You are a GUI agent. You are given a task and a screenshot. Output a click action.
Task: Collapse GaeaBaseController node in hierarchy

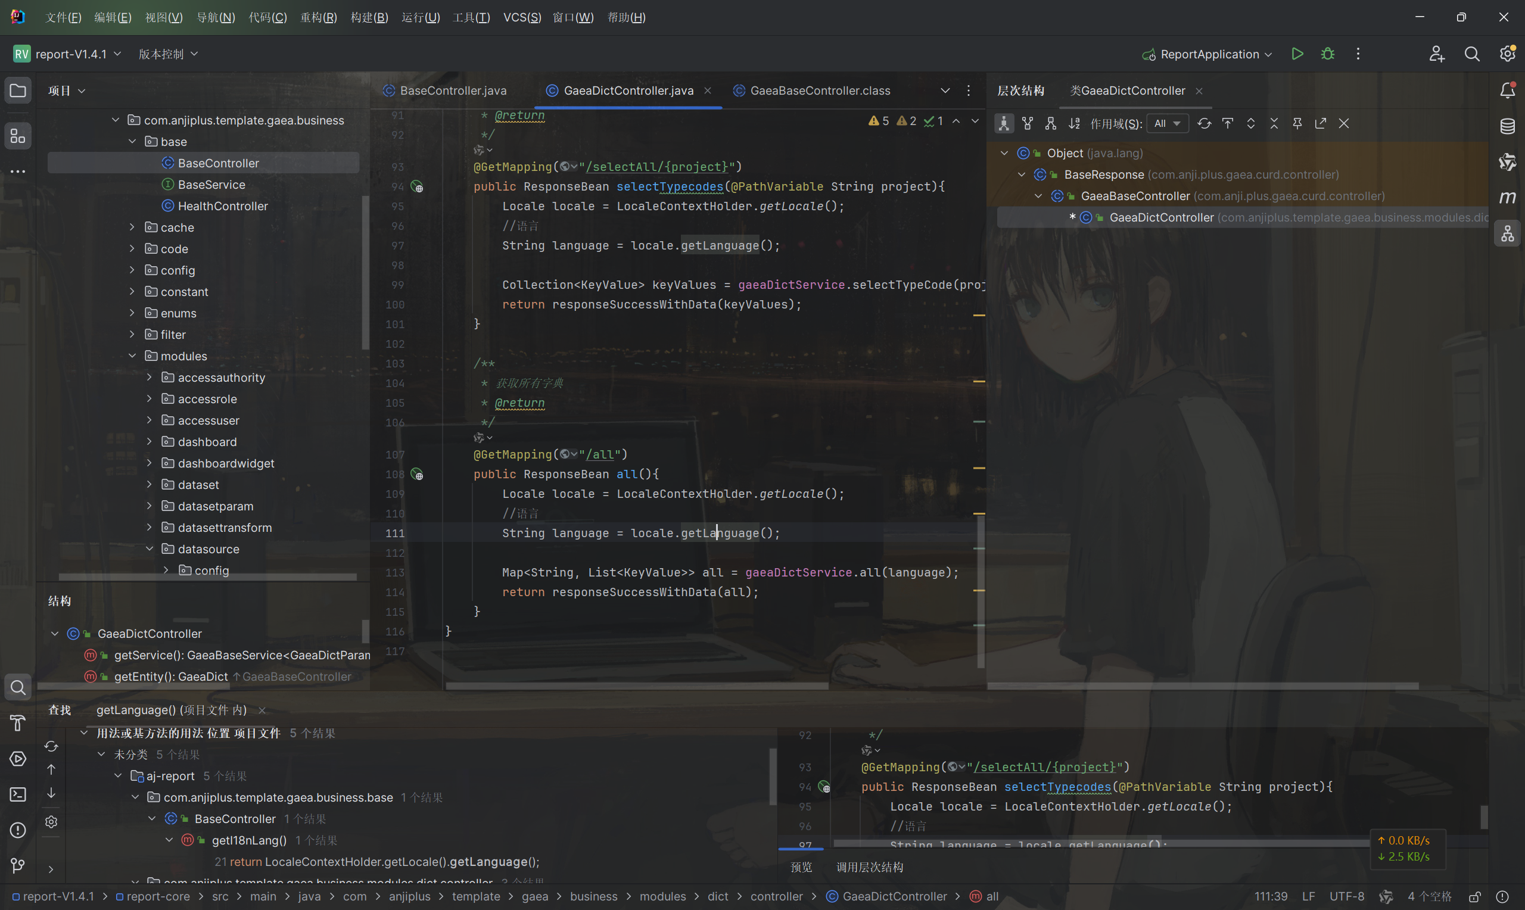pos(1038,196)
